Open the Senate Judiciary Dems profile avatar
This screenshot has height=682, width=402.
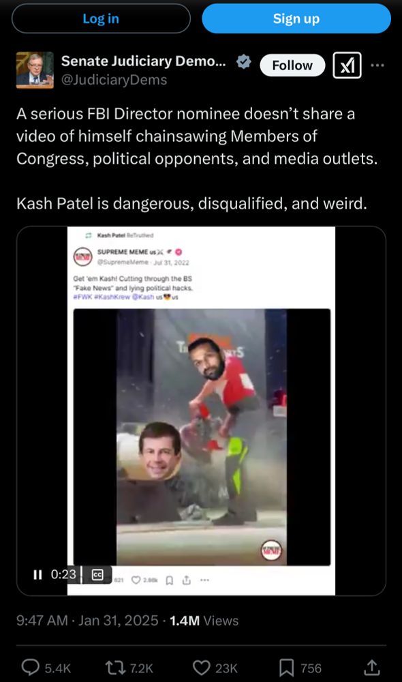coord(35,70)
